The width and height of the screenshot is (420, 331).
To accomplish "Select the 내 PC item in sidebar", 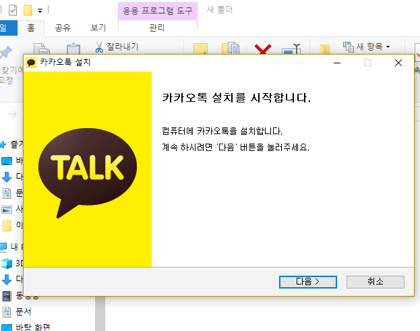I will pos(11,247).
